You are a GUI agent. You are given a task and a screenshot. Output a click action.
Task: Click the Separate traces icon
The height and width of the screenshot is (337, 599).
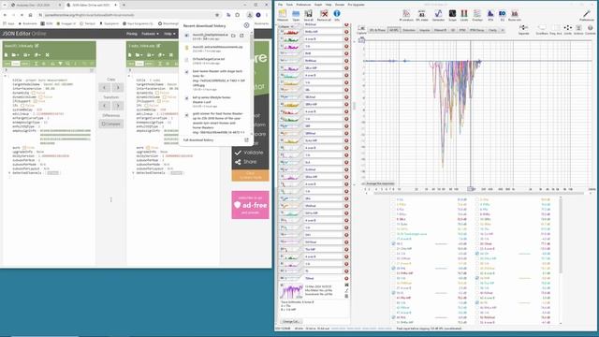(524, 29)
